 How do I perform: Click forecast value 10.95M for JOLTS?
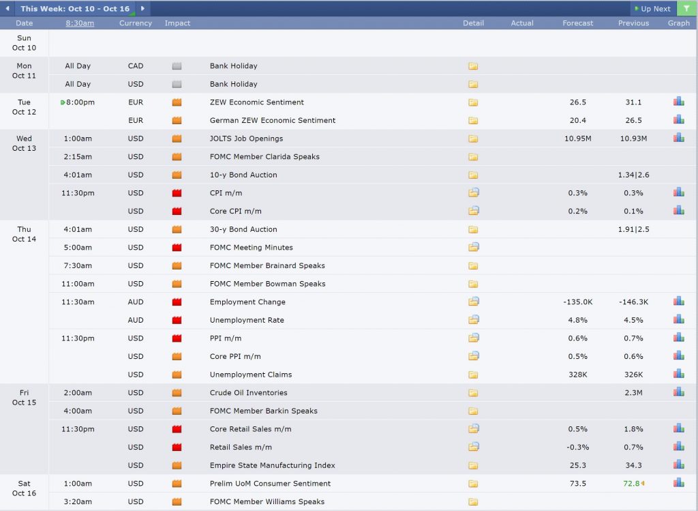(x=578, y=138)
